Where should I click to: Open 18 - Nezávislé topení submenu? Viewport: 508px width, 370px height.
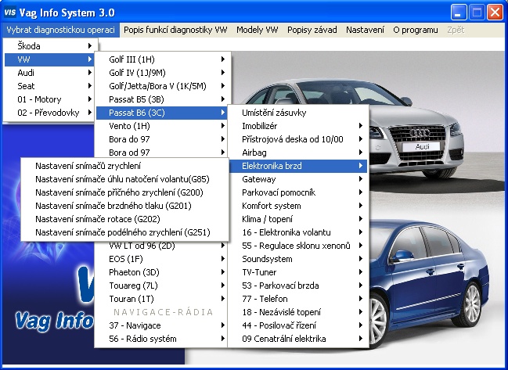tap(298, 312)
